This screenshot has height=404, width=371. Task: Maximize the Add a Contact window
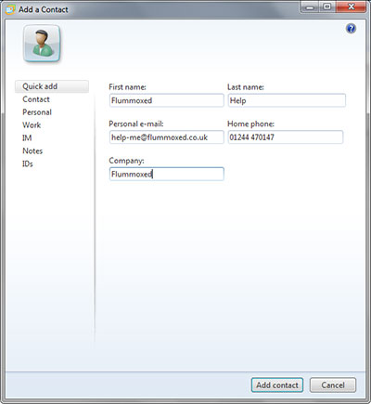(327, 7)
